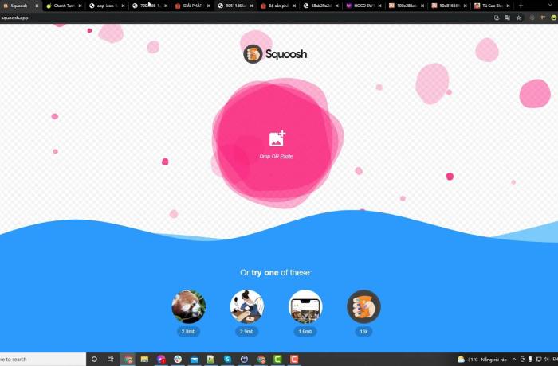Click the Squoosh logo icon
558x366 pixels.
click(x=253, y=54)
